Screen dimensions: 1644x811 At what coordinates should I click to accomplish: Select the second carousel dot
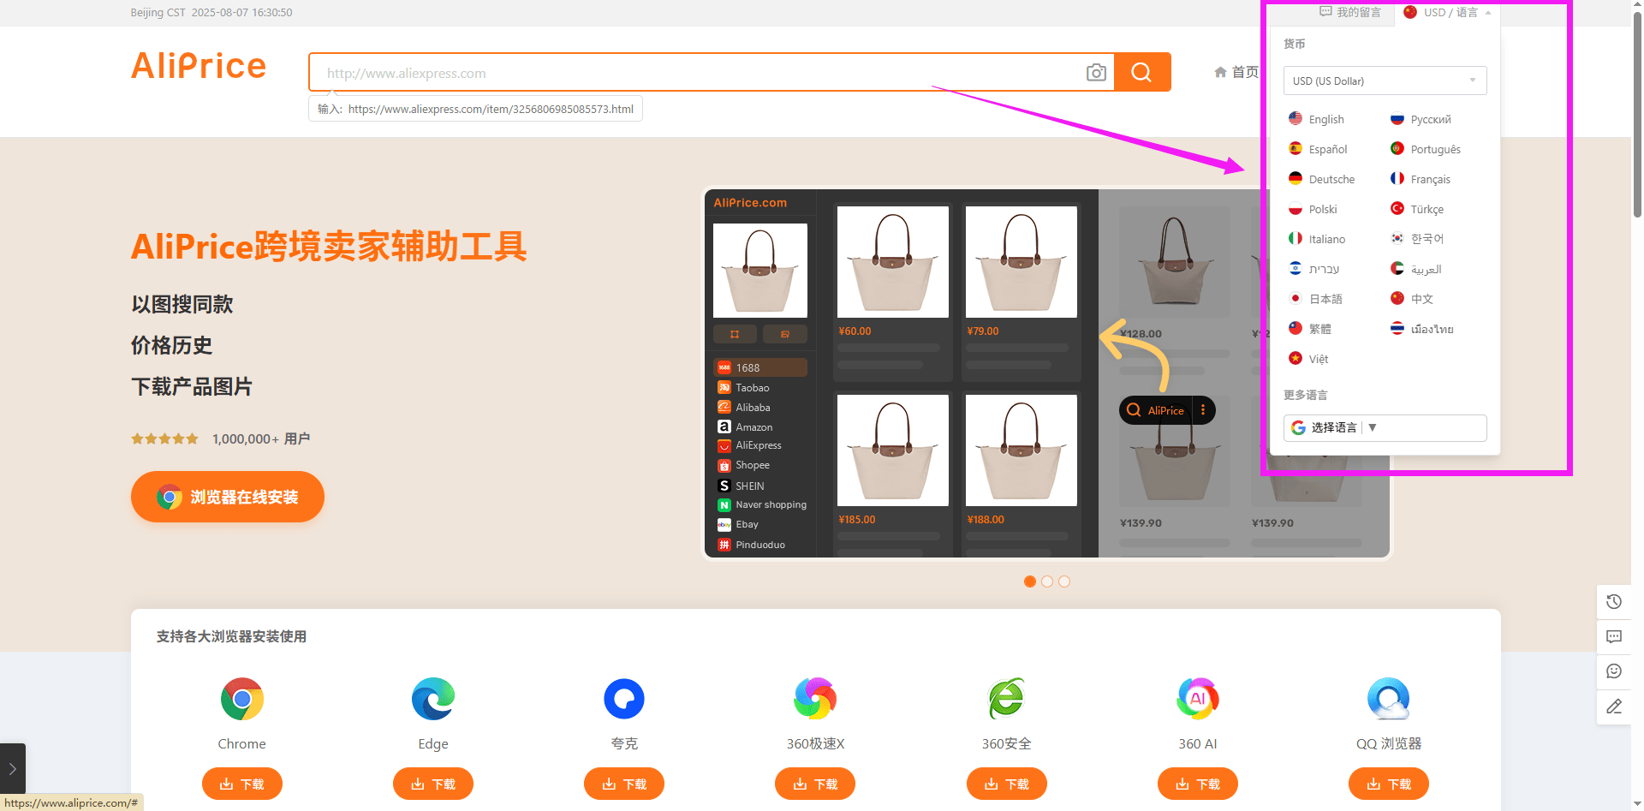click(1047, 581)
